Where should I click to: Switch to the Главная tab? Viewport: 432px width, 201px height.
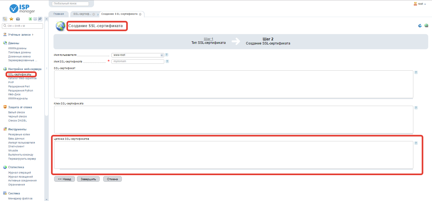(x=59, y=14)
